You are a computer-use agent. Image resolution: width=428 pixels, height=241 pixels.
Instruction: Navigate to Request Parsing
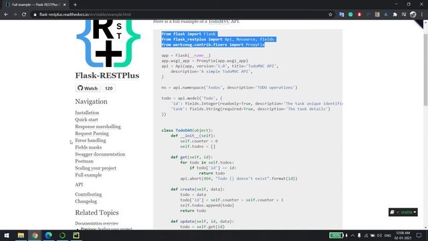(x=92, y=133)
